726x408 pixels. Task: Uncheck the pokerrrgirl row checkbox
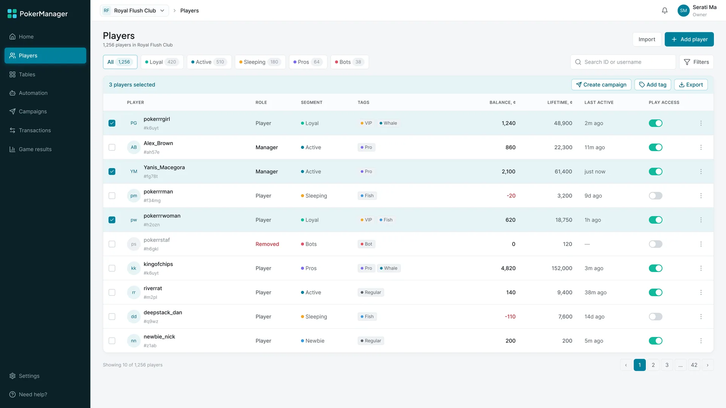tap(112, 123)
